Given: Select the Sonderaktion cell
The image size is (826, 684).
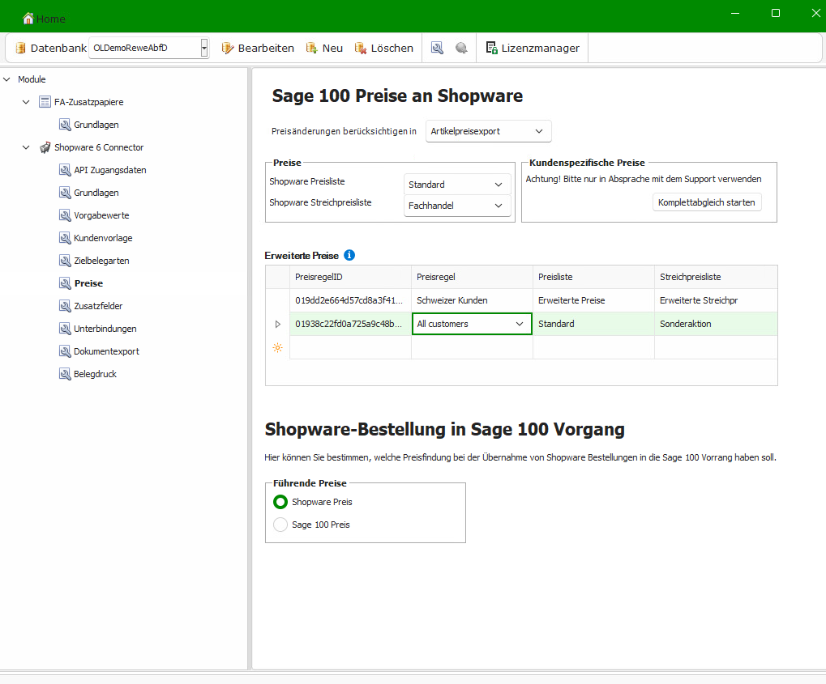Looking at the screenshot, I should click(x=716, y=324).
